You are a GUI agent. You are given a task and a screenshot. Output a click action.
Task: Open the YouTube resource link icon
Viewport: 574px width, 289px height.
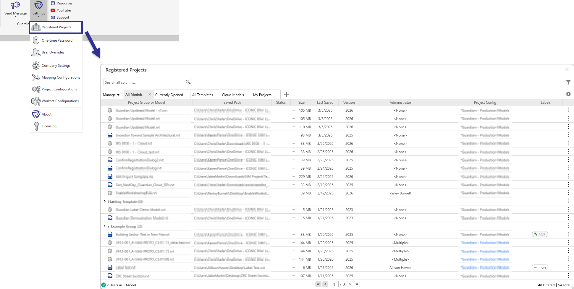(x=53, y=10)
